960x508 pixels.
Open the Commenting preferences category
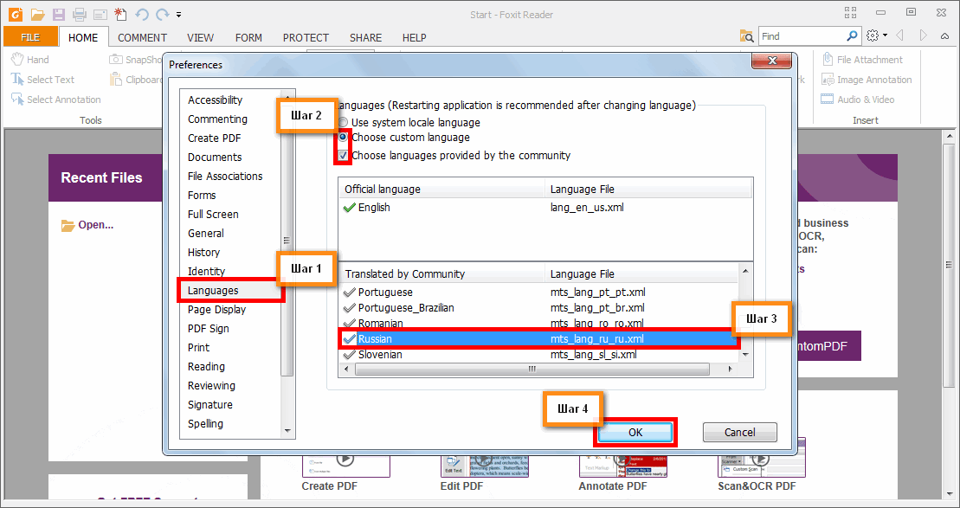coord(217,119)
